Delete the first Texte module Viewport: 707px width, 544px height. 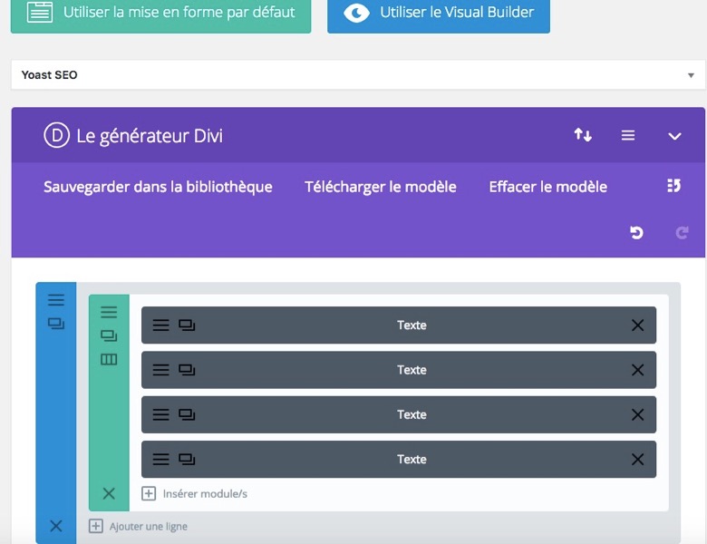637,325
